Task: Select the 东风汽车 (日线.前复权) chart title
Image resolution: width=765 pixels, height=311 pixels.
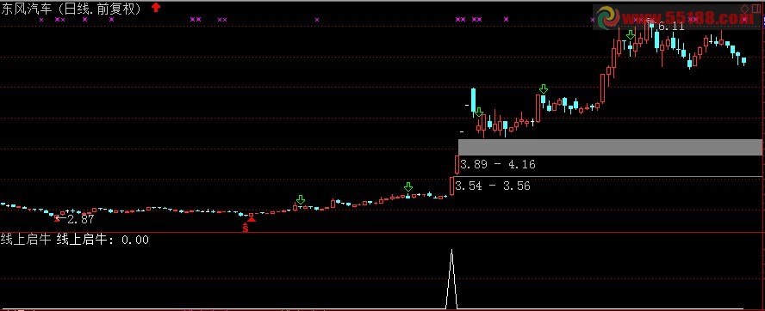Action: (72, 9)
